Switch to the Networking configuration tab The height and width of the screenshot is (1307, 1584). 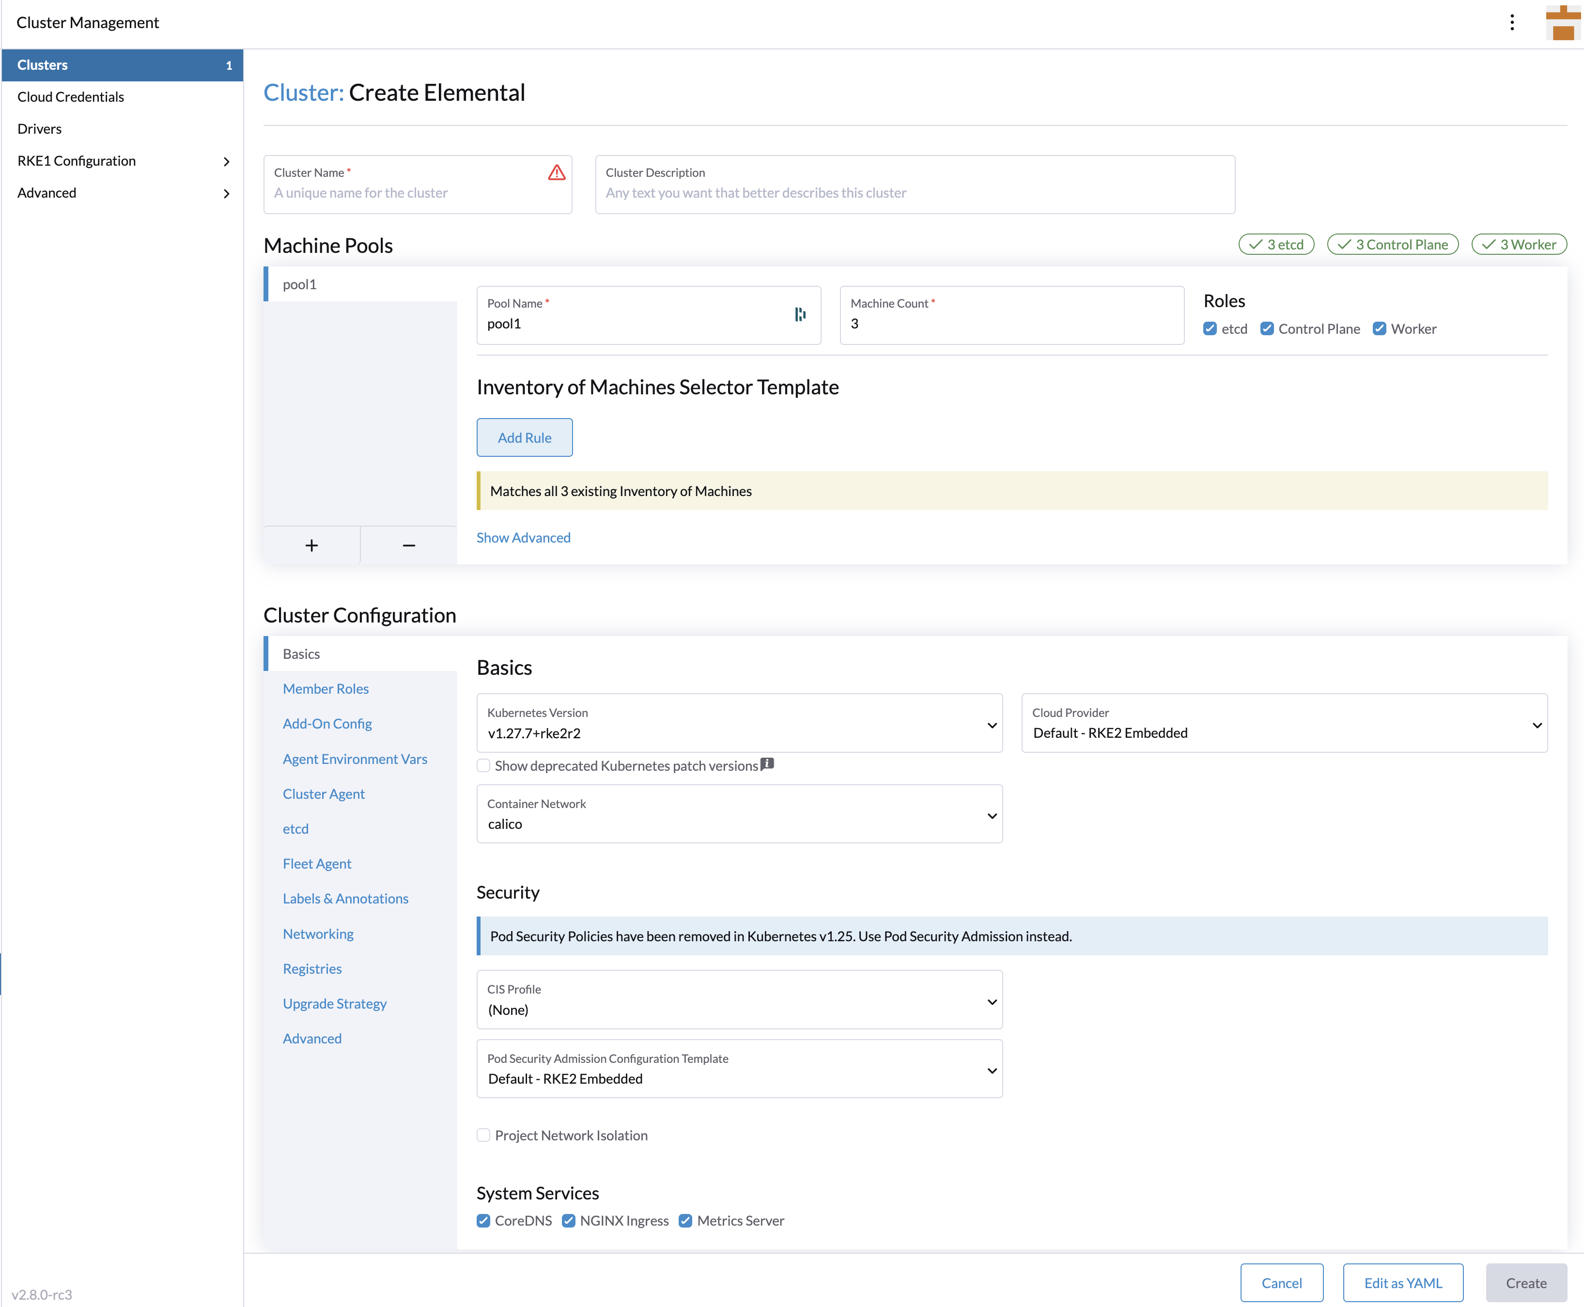[318, 934]
